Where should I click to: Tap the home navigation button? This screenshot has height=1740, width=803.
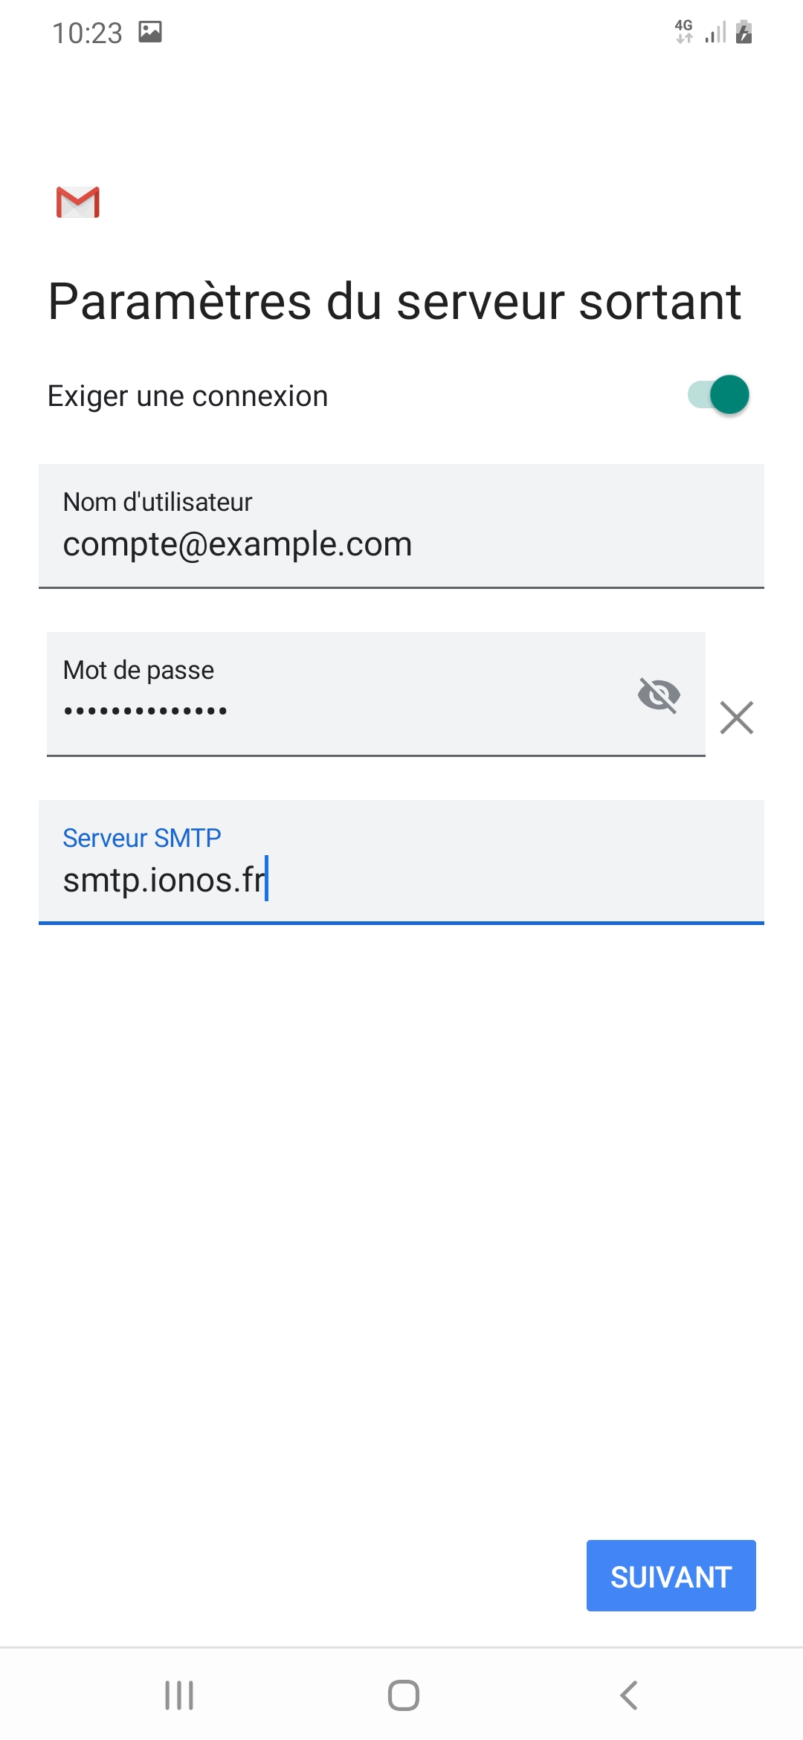(404, 1695)
